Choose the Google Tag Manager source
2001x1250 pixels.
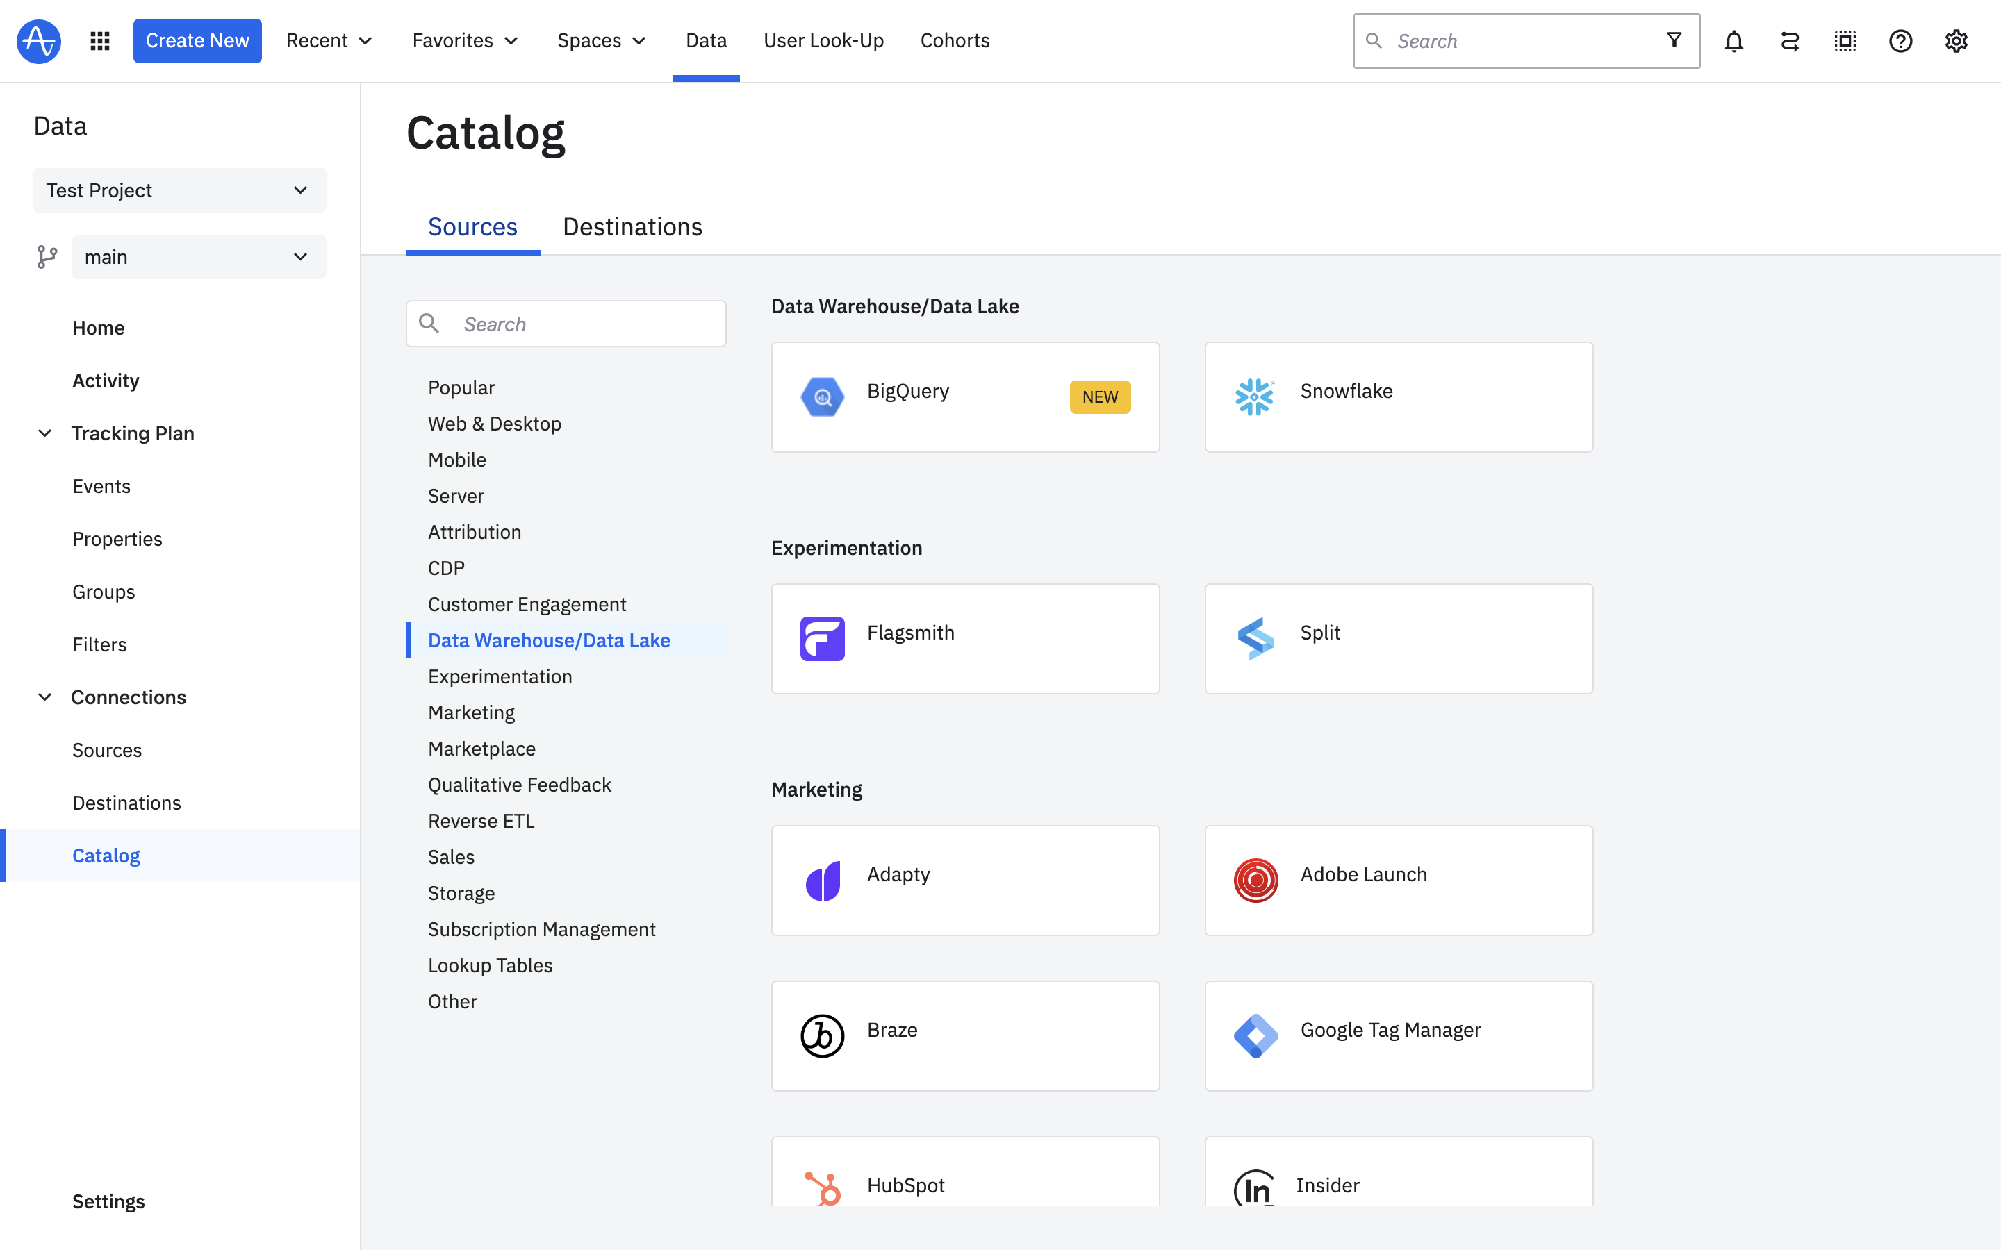pos(1398,1035)
